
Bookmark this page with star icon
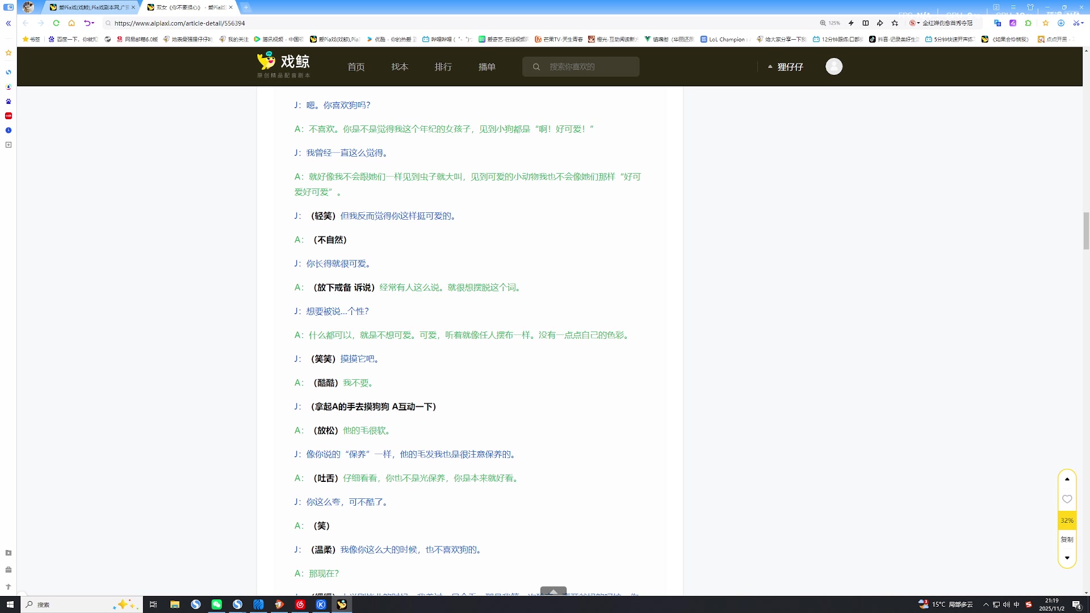tap(895, 23)
